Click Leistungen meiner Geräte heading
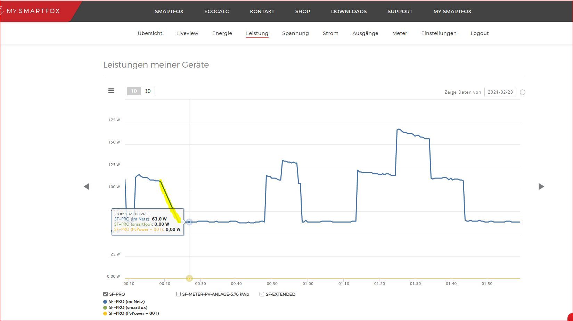The height and width of the screenshot is (321, 573). [x=156, y=65]
